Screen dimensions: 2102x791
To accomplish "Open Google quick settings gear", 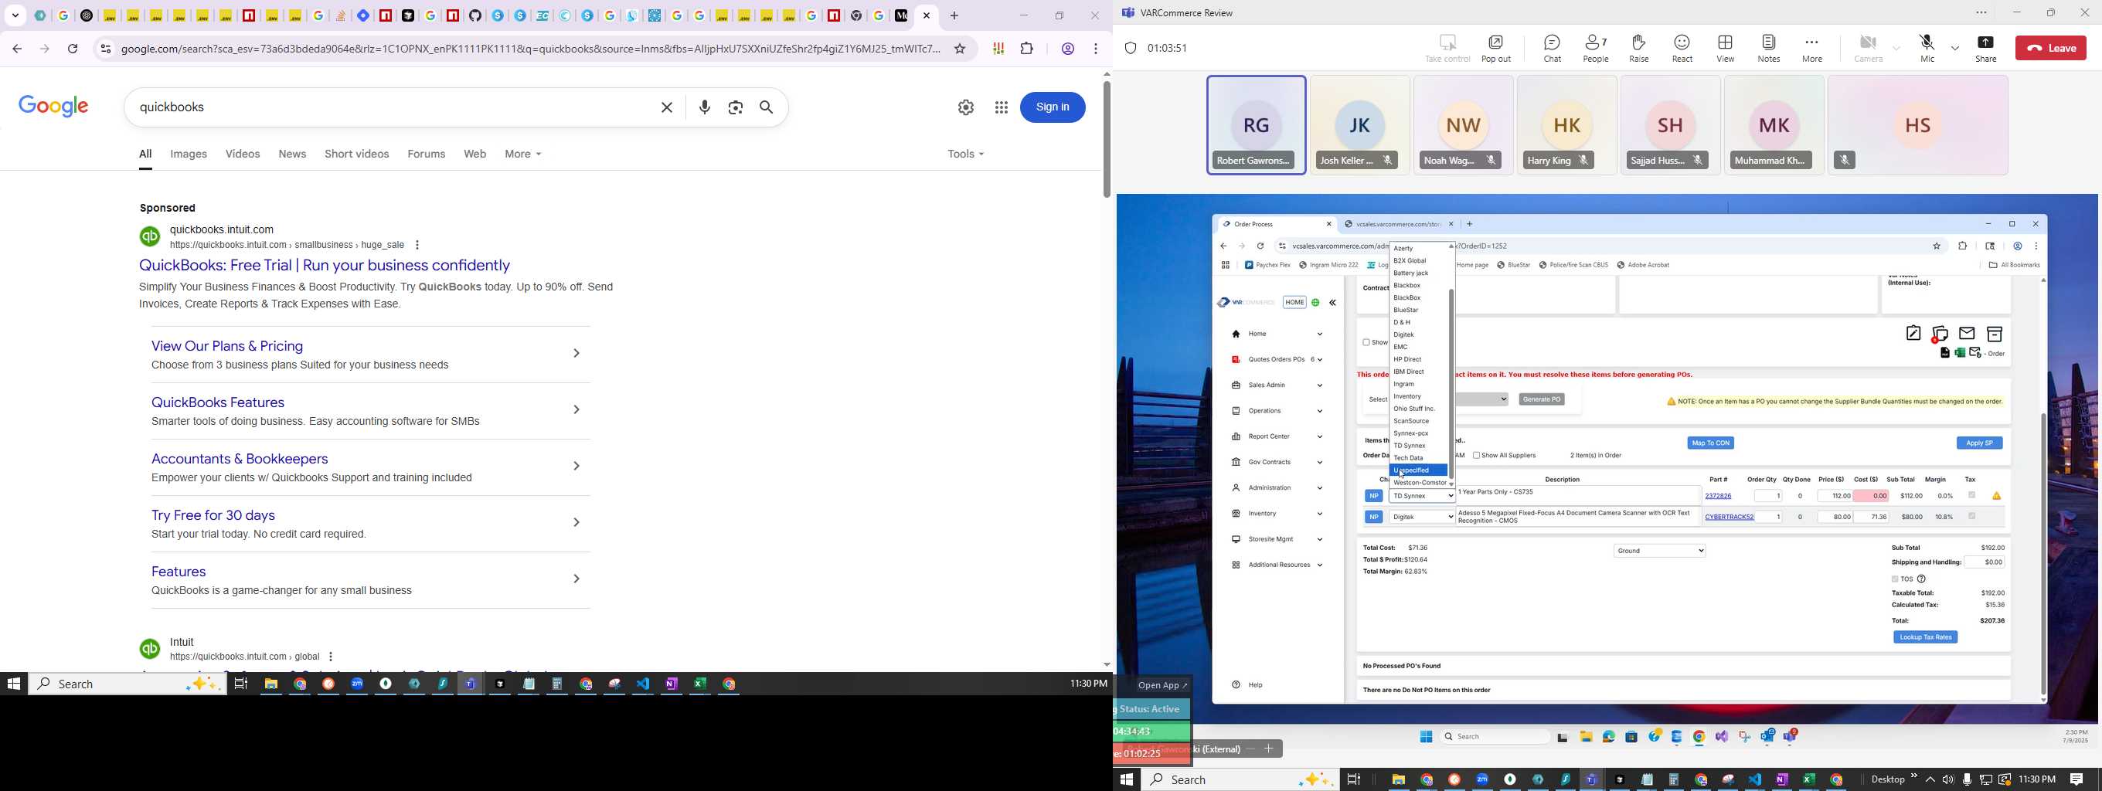I will click(966, 107).
